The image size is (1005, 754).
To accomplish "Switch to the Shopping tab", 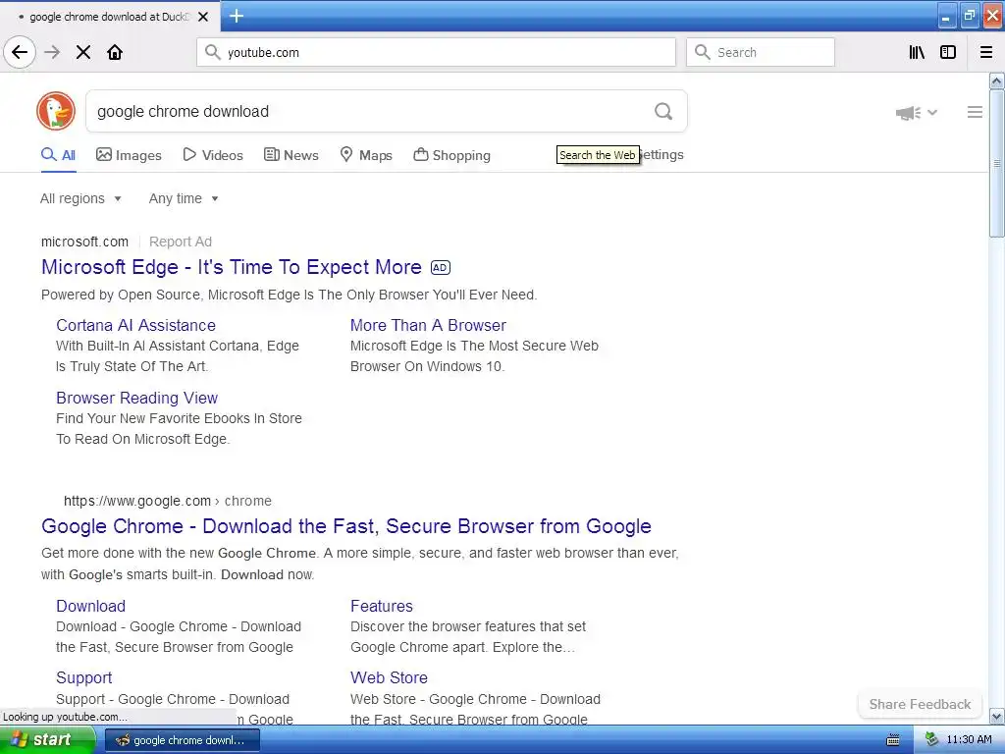I will pos(451,155).
